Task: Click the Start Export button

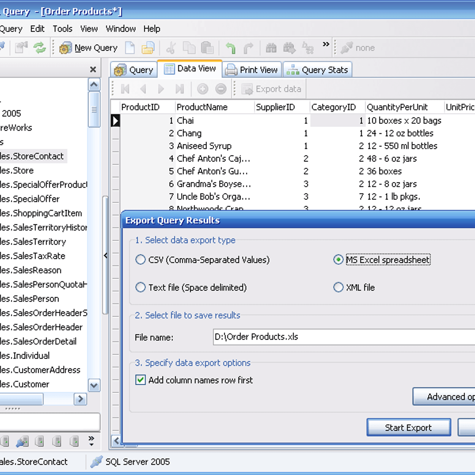Action: pos(408,427)
